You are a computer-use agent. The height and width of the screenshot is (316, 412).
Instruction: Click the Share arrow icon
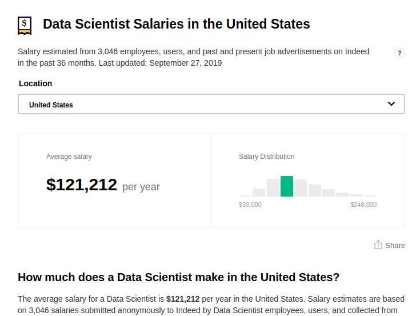[x=378, y=245]
